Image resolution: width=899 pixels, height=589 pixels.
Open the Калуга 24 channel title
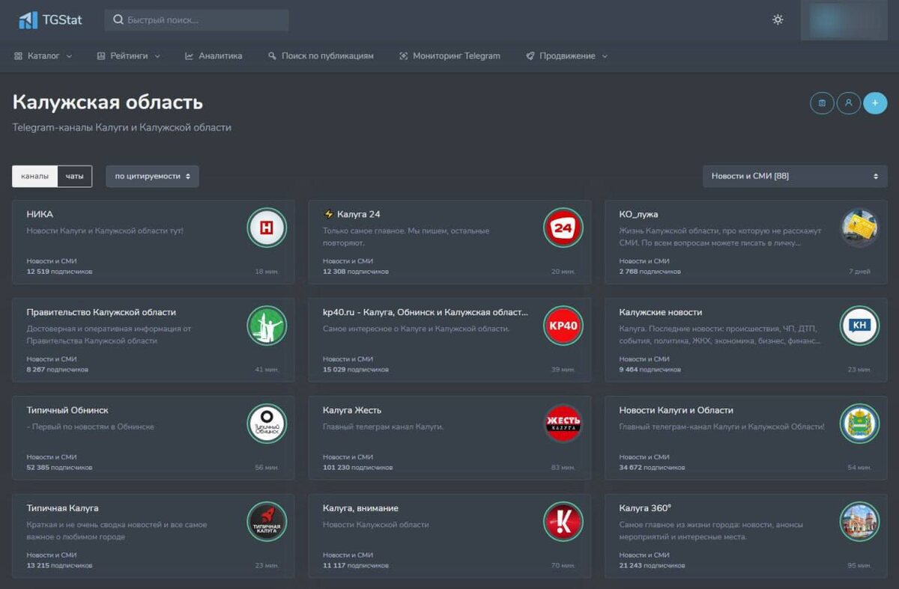(x=359, y=214)
